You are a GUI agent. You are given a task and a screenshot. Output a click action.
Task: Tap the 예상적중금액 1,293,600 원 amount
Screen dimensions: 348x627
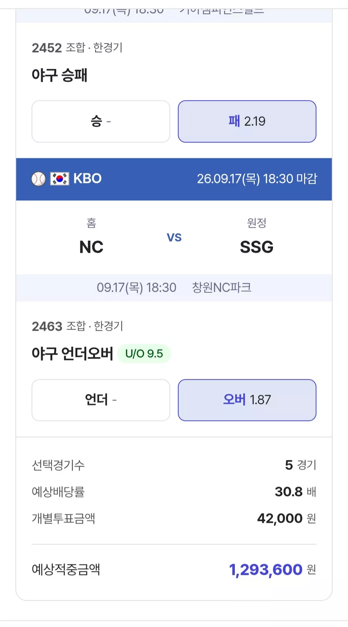pos(273,570)
